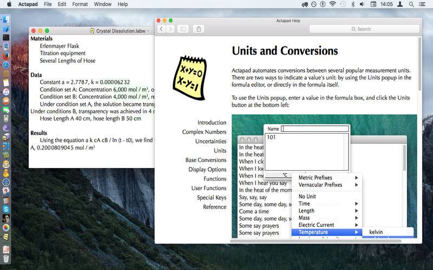This screenshot has height=270, width=433.
Task: Open the File menu
Action: click(x=48, y=4)
